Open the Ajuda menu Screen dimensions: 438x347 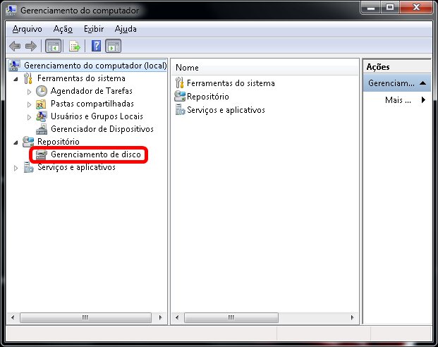(126, 29)
